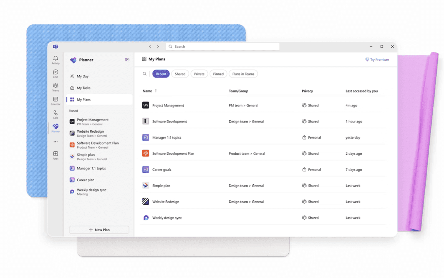Click the 'yesterday' cell
444x278 pixels.
pyautogui.click(x=353, y=137)
